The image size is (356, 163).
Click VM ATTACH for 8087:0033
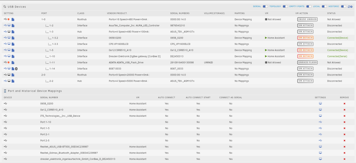pos(305,69)
